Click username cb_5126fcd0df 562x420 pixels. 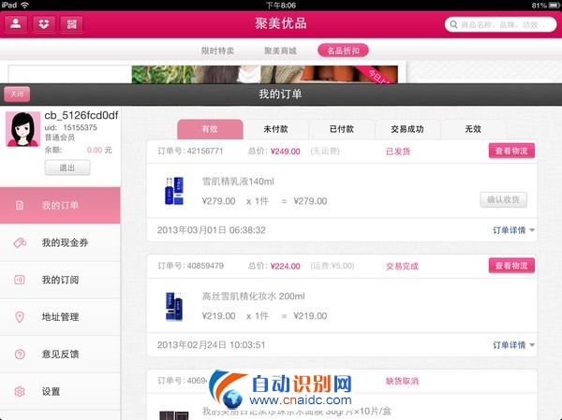pos(81,115)
